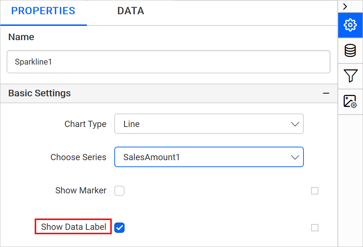
Task: Click the Show Data Label text
Action: [x=74, y=227]
